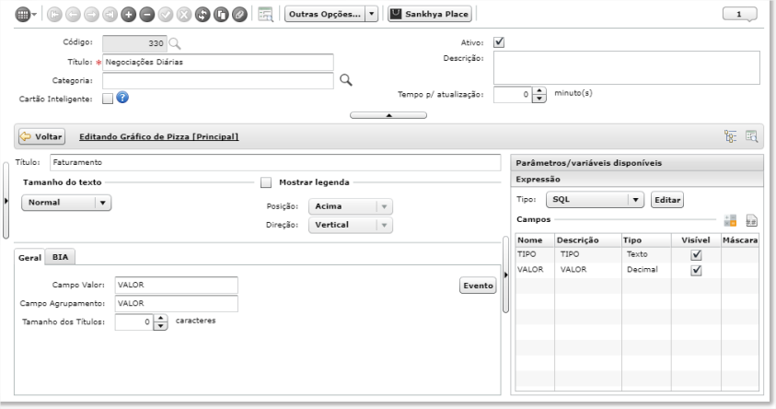Open the Direção Vertical dropdown
Viewport: 776px width, 409px height.
click(x=351, y=225)
